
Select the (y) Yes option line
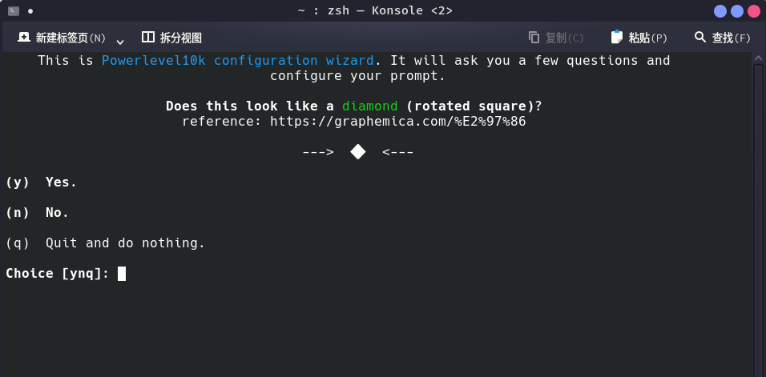click(42, 182)
